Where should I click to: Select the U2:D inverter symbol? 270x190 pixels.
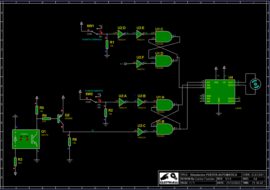tap(120, 34)
